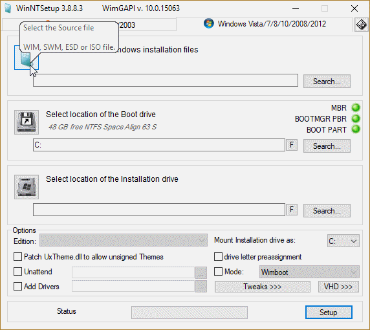Click the green BOOT PART status light
Viewport: 370px width, 330px height.
click(x=356, y=129)
